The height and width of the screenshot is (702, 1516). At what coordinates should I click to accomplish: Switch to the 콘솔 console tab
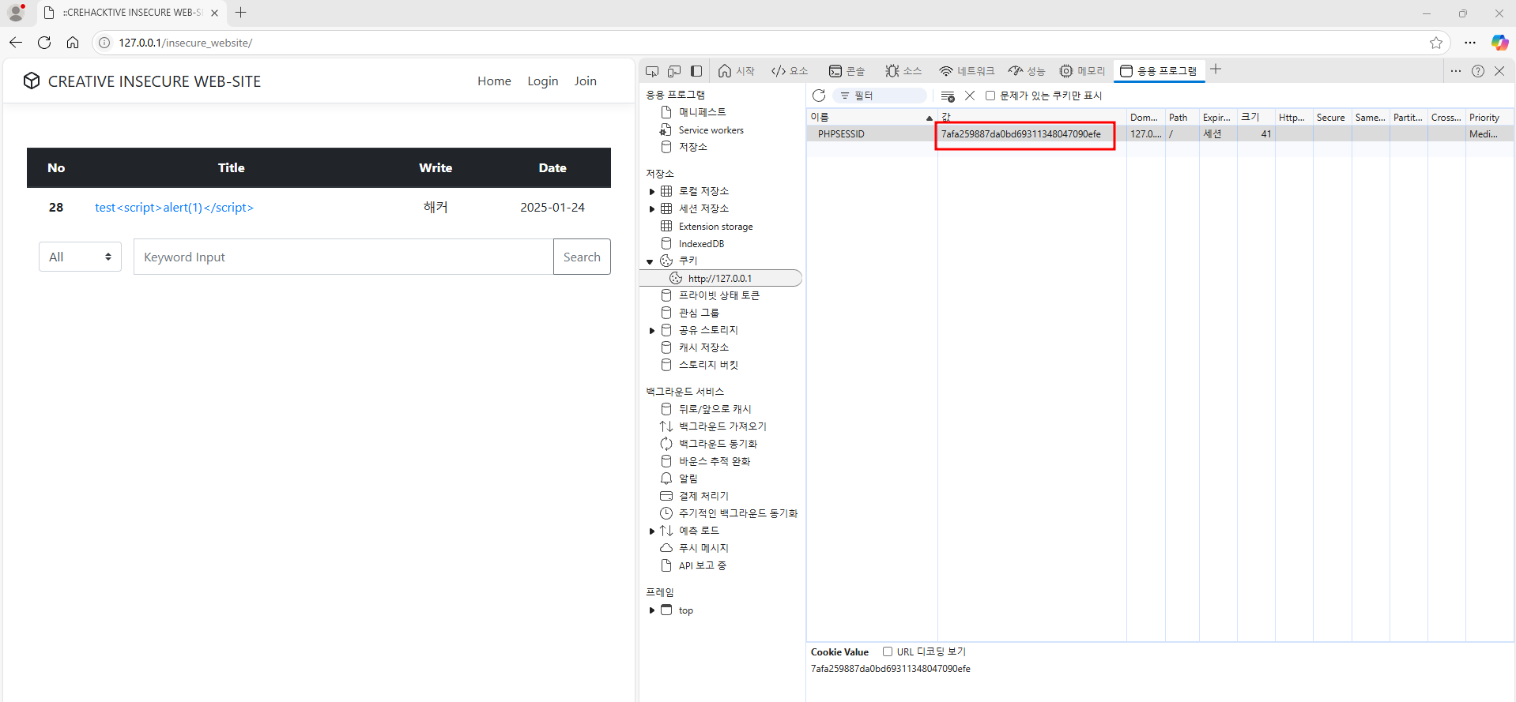(847, 71)
